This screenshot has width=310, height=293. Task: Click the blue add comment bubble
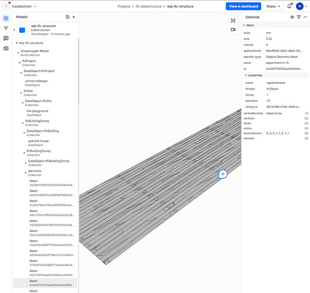(x=223, y=174)
